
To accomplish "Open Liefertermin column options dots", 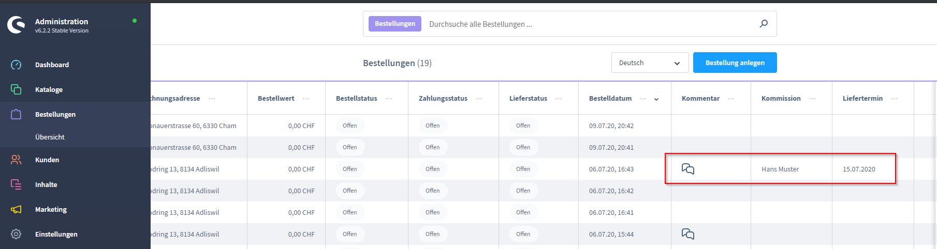I will coord(895,99).
